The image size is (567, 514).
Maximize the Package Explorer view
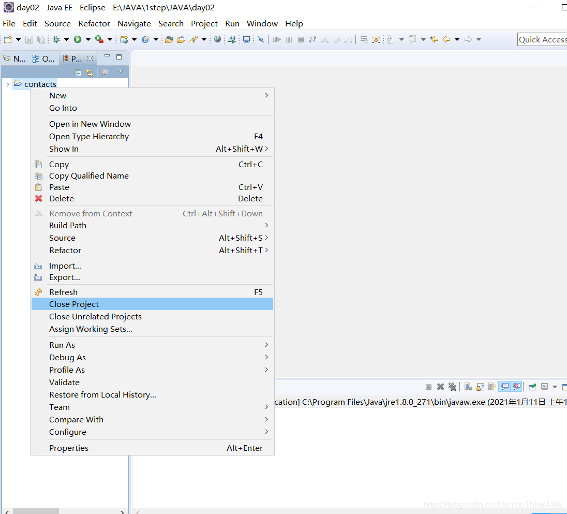(x=119, y=57)
